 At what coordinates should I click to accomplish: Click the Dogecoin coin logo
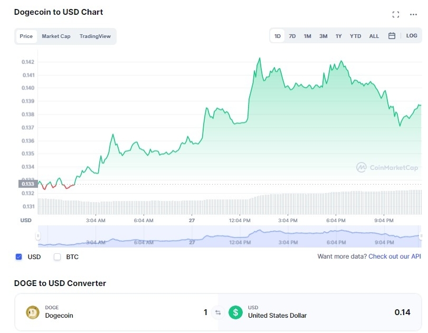tap(33, 312)
